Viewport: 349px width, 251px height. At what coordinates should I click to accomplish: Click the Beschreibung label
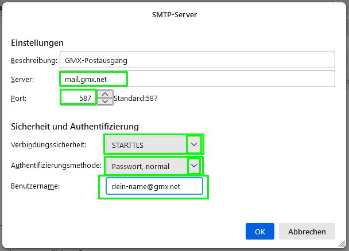tap(34, 60)
